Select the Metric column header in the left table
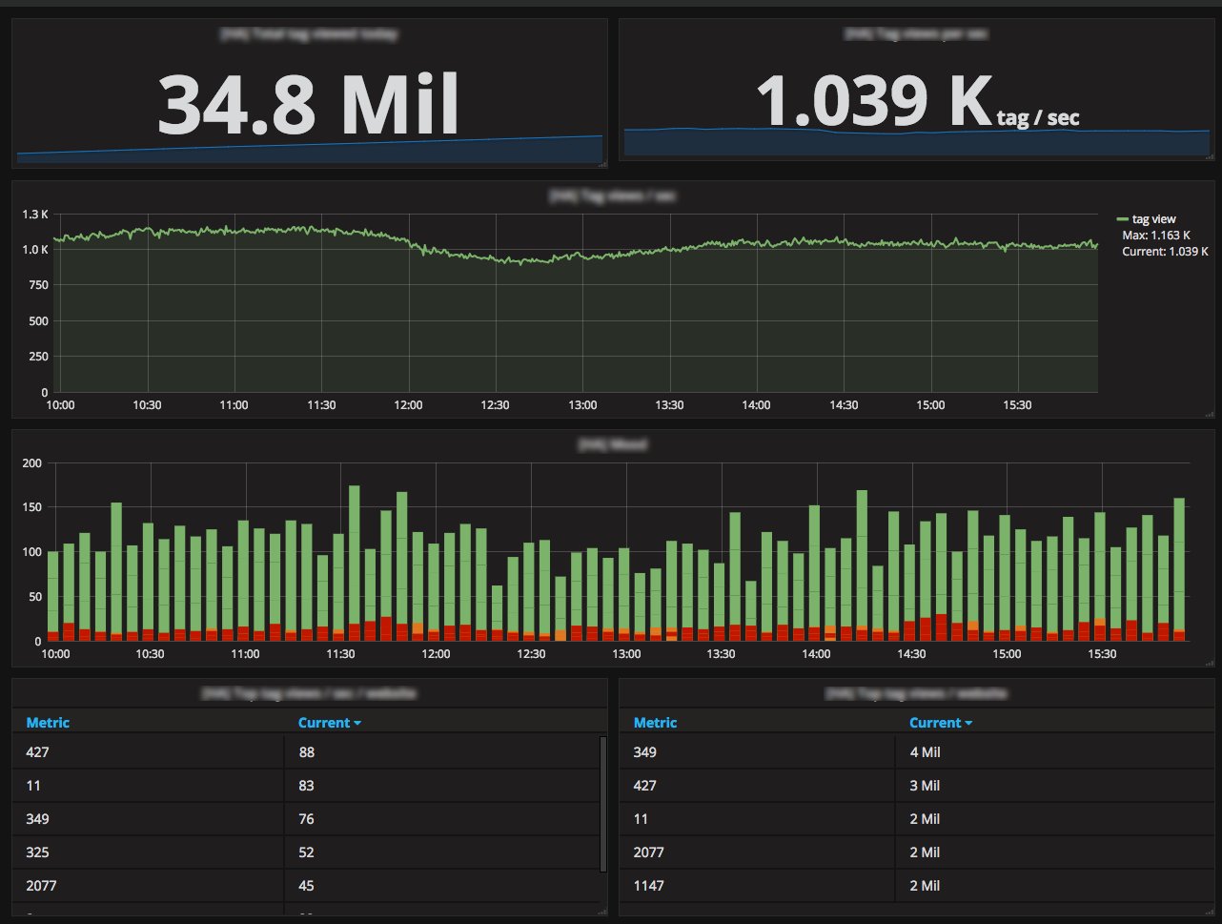Viewport: 1222px width, 924px height. (48, 723)
